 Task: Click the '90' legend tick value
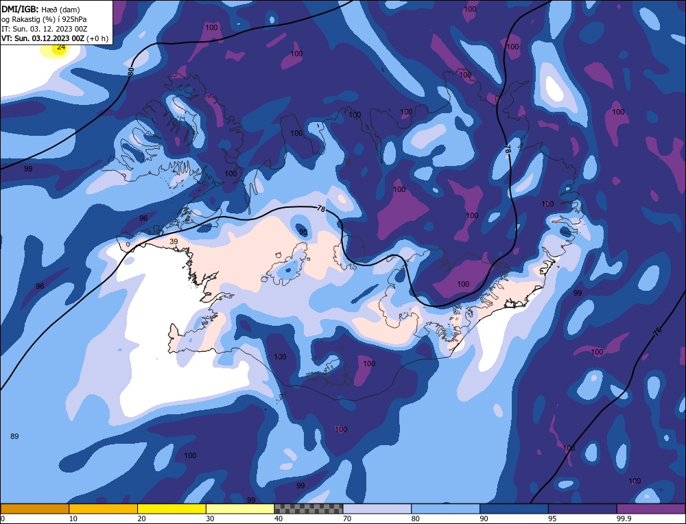click(484, 519)
